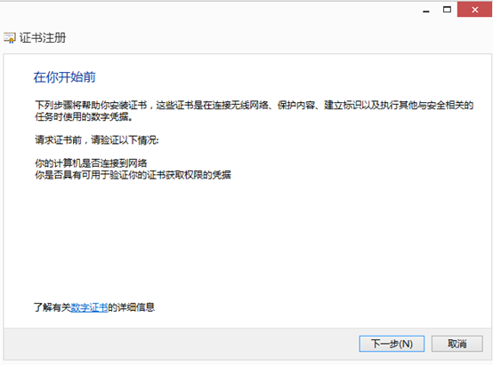Click the certificate enrollment icon in the title
493x365 pixels.
[10, 37]
